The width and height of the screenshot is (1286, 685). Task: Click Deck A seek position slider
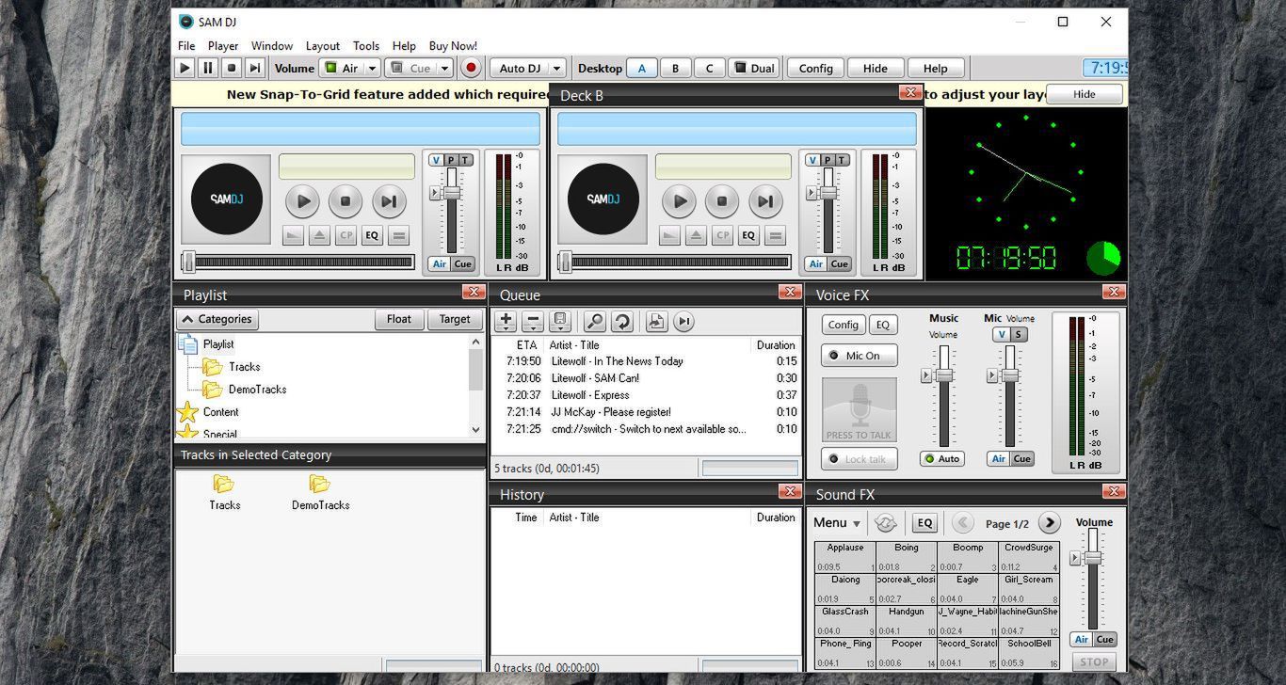click(x=299, y=262)
